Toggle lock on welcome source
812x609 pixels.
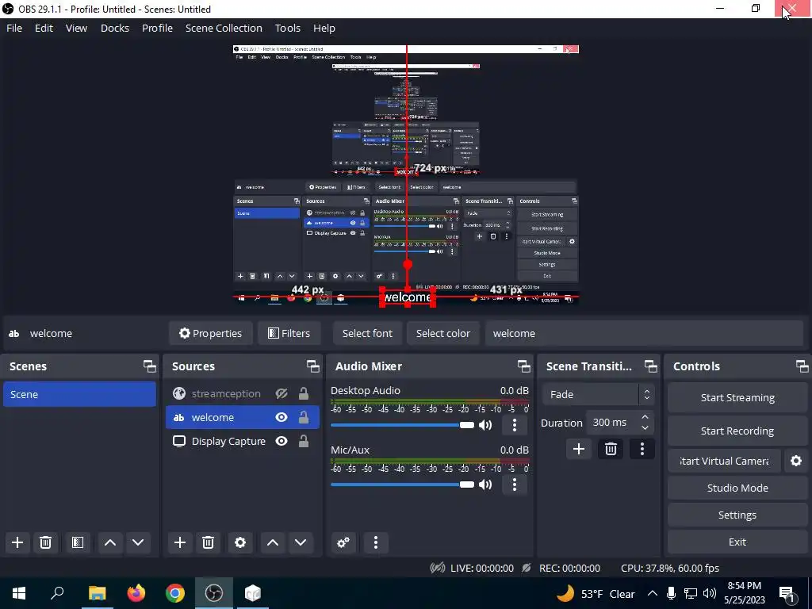click(304, 417)
